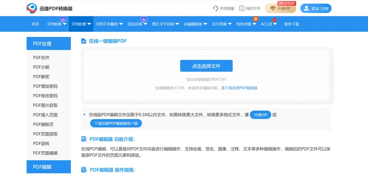
Task: Click the PDF编辑 sidebar header
Action: coord(49,167)
